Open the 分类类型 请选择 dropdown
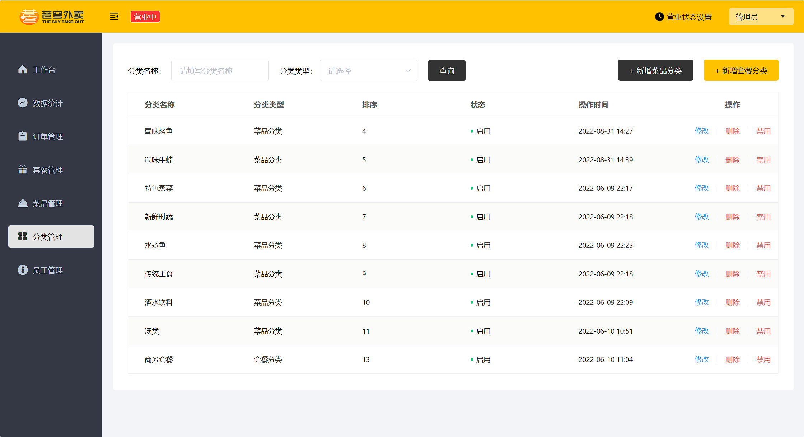The width and height of the screenshot is (804, 437). pos(368,70)
